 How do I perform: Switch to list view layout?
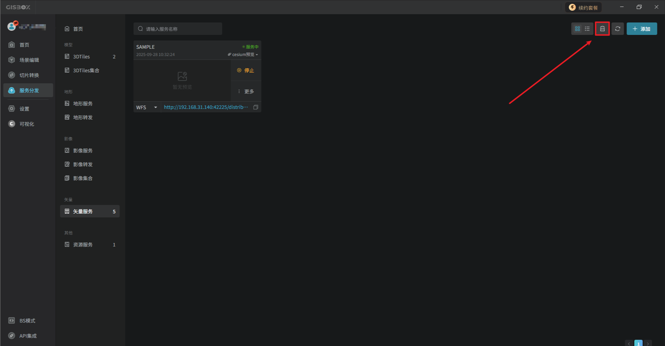587,29
